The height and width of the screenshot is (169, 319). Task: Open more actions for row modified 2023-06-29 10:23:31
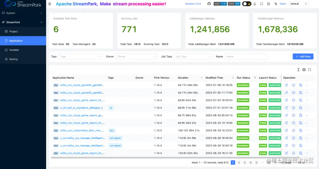tap(307, 131)
